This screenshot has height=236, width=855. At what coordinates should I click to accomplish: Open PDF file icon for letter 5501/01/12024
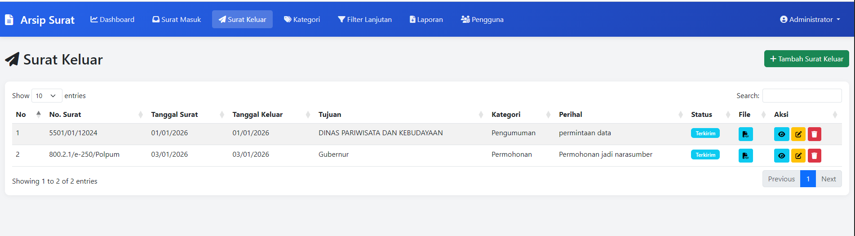click(x=745, y=134)
